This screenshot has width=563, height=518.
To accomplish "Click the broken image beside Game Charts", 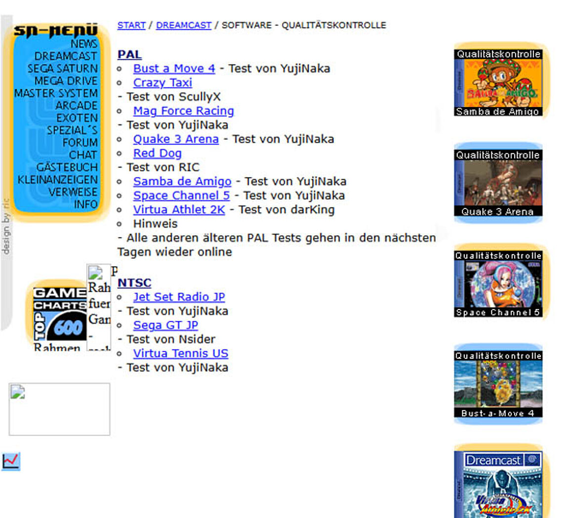I will (99, 307).
